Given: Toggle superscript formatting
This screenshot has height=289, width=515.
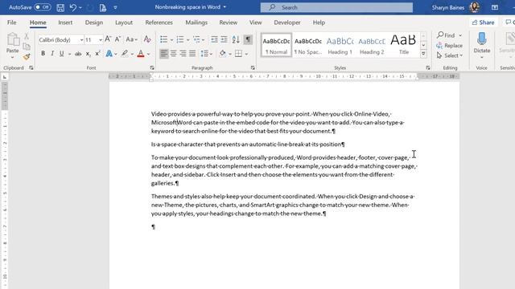Looking at the screenshot, I should click(x=97, y=54).
